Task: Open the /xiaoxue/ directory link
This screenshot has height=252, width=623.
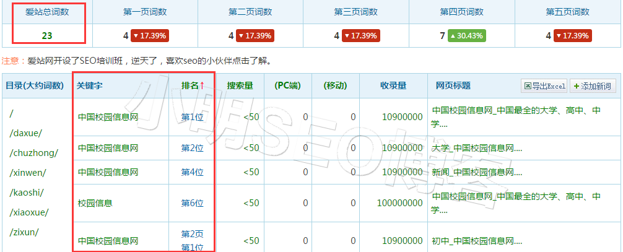Action: (x=29, y=212)
